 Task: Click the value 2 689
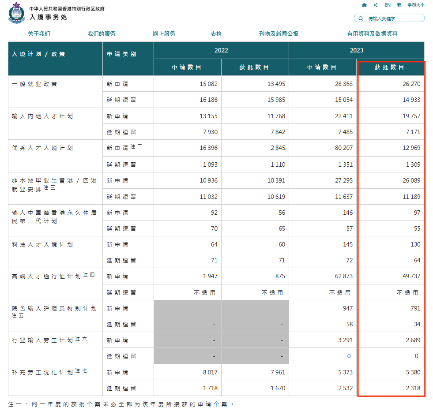coord(413,340)
